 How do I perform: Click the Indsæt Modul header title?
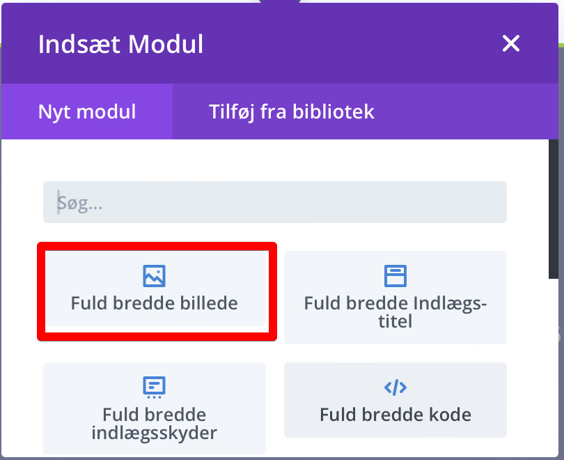120,44
